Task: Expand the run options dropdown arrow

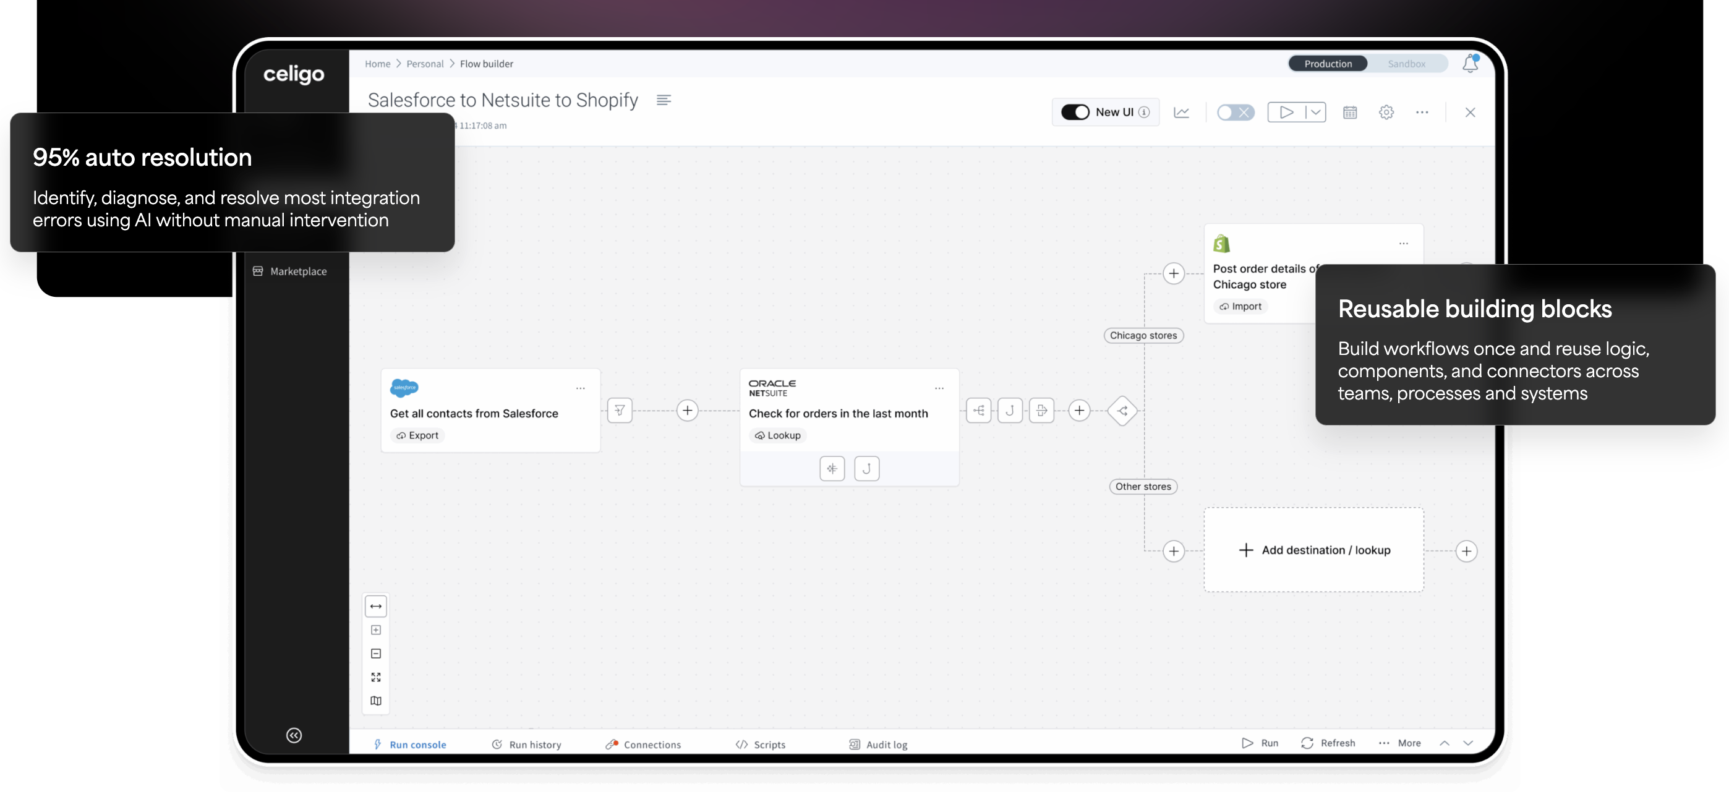Action: click(1315, 112)
